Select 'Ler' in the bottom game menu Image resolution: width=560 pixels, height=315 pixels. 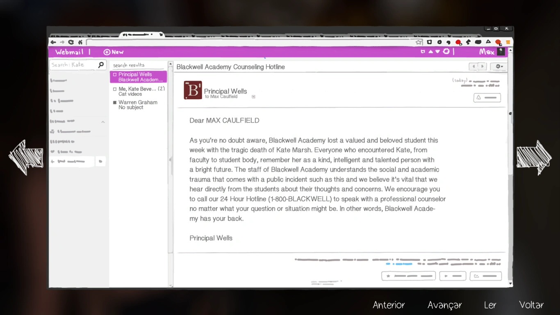click(x=490, y=305)
